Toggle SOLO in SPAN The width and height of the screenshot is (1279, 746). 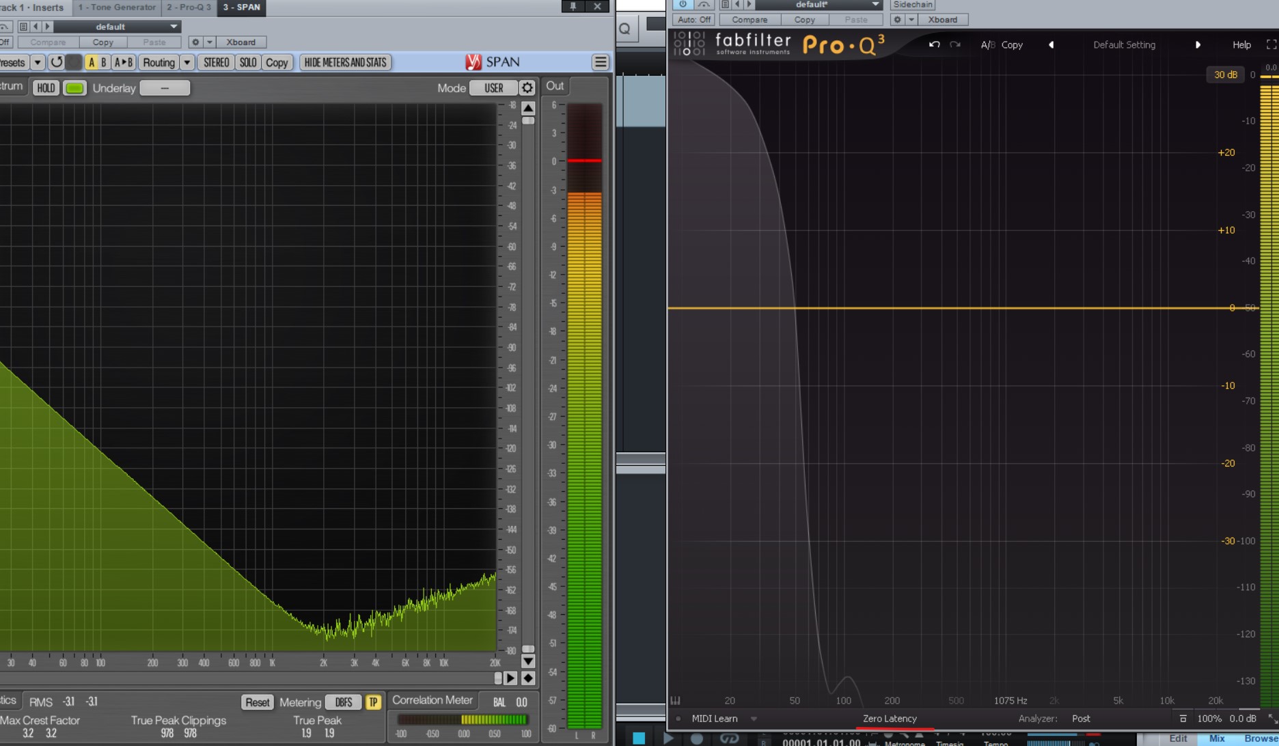click(248, 62)
